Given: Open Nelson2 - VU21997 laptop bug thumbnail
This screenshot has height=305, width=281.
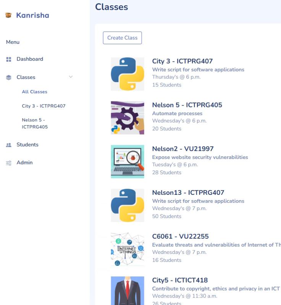Looking at the screenshot, I should coord(128,161).
